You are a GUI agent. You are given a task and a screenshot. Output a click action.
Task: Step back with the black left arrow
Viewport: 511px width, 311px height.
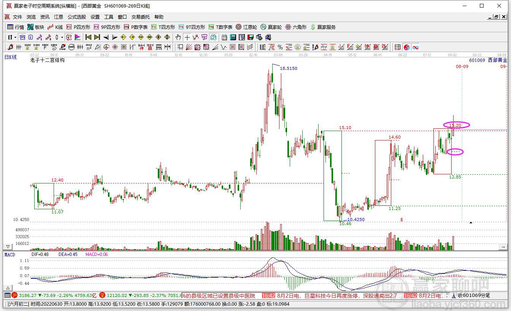click(106, 37)
